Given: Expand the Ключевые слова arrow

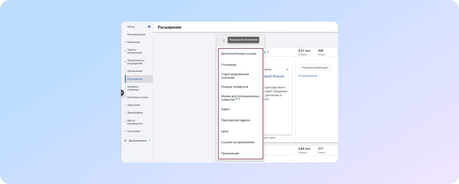Looking at the screenshot, I should point(125,97).
